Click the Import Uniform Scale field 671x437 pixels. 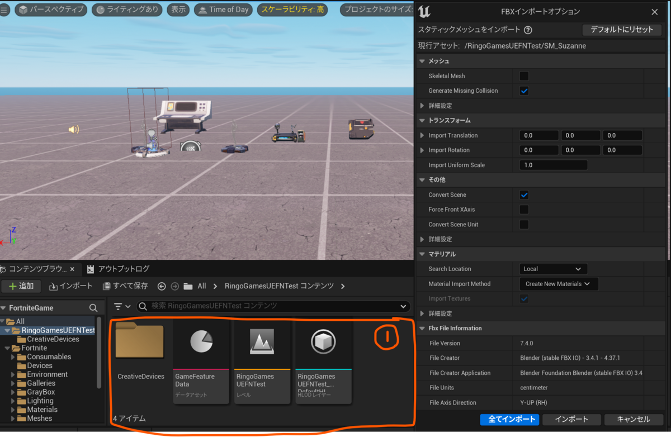click(554, 165)
